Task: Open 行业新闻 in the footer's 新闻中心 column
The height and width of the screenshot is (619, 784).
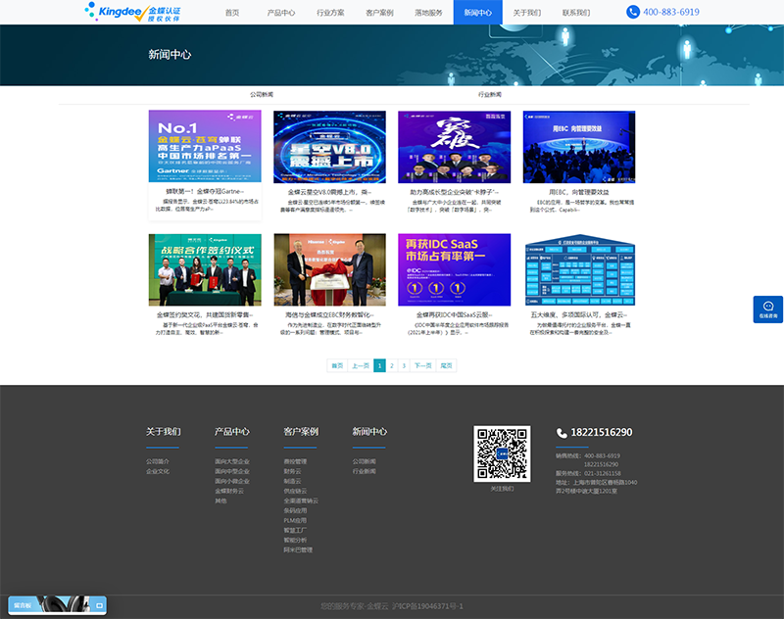Action: (x=364, y=471)
